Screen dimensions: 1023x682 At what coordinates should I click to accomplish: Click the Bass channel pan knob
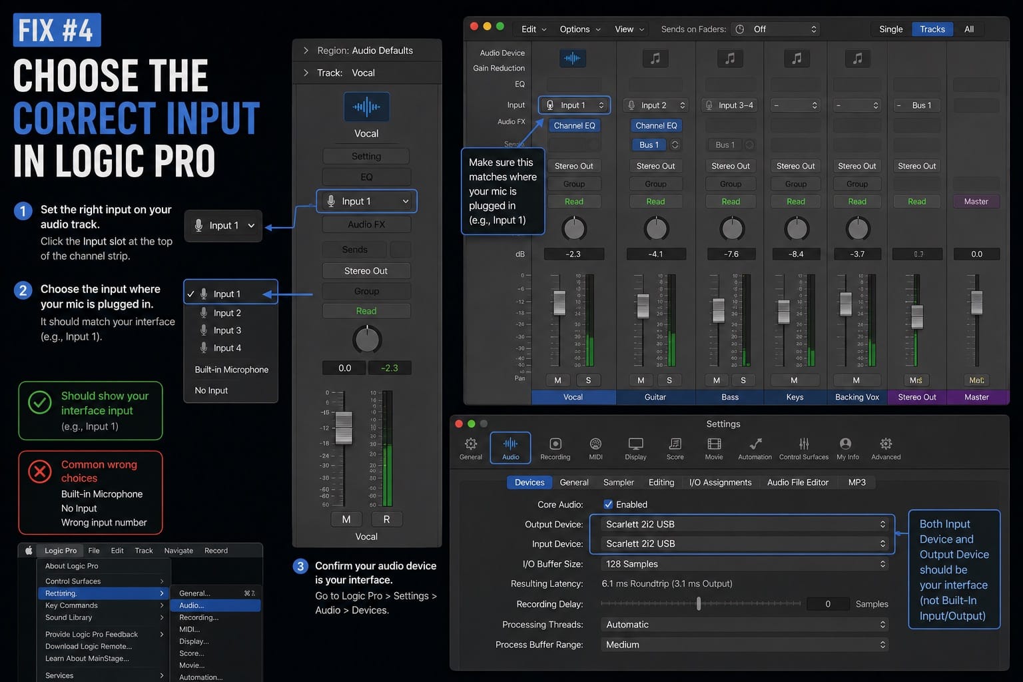tap(732, 228)
